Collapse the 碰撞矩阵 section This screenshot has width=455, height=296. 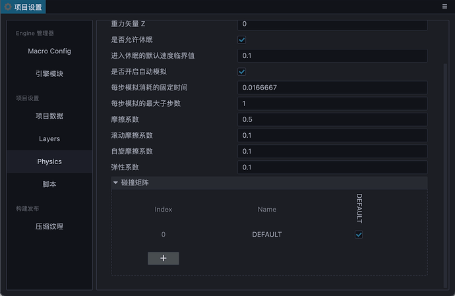(116, 183)
